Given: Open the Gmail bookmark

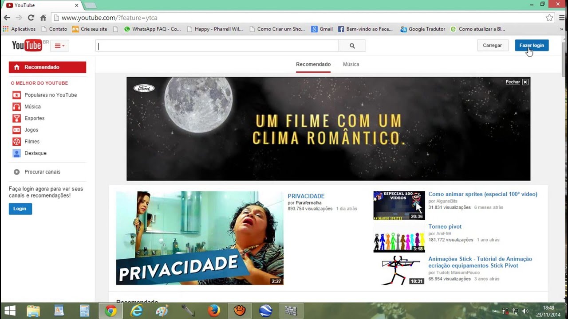Looking at the screenshot, I should click(x=322, y=29).
